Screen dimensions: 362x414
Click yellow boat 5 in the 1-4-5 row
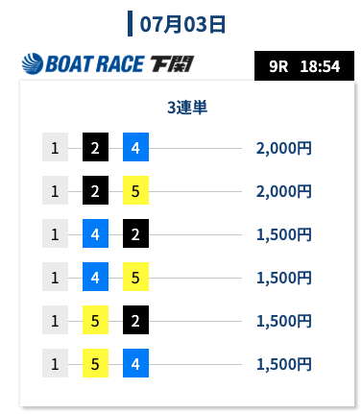[x=135, y=277]
